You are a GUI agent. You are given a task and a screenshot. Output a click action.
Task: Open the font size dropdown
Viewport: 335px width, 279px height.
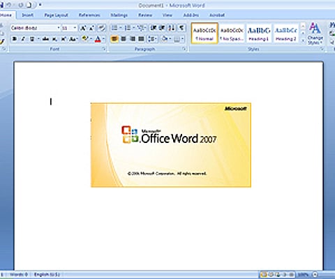pos(75,28)
